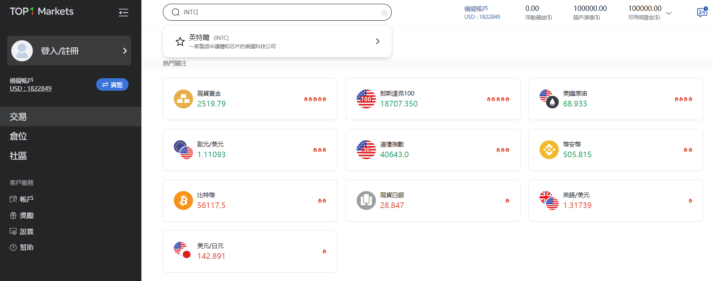Clear the INTC search text
Screen dimensions: 713x281
pos(384,13)
